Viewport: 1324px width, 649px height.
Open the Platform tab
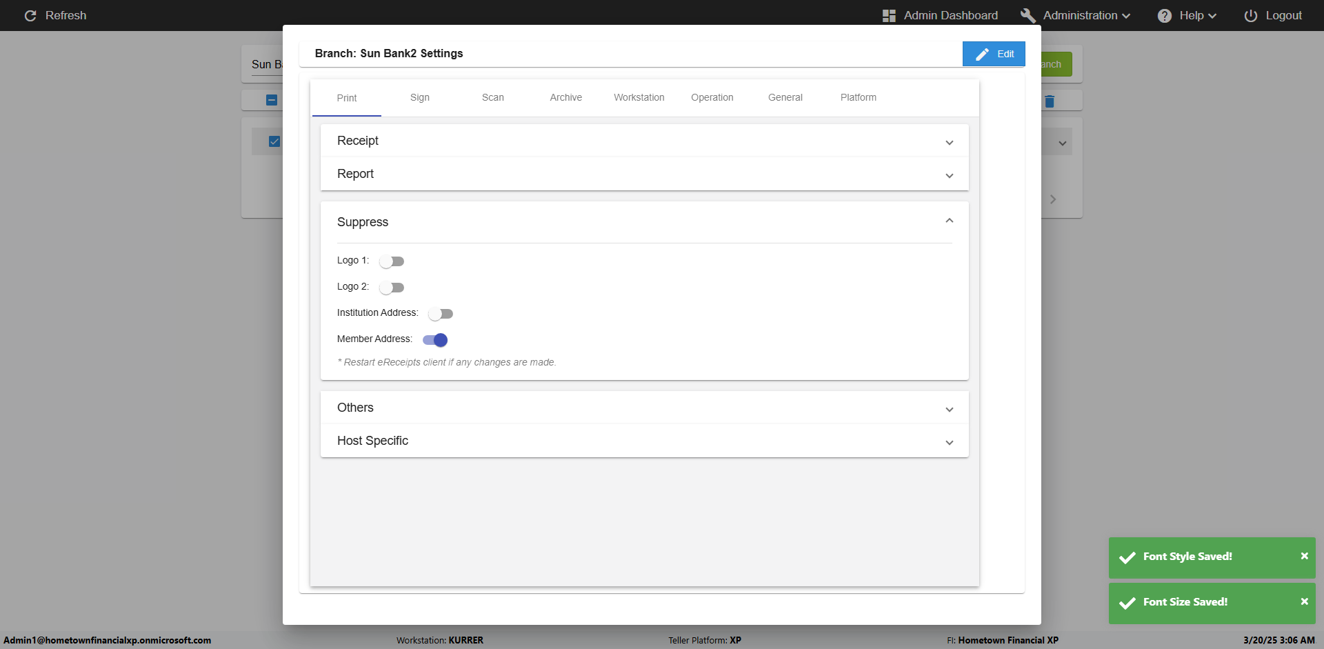[x=859, y=97]
